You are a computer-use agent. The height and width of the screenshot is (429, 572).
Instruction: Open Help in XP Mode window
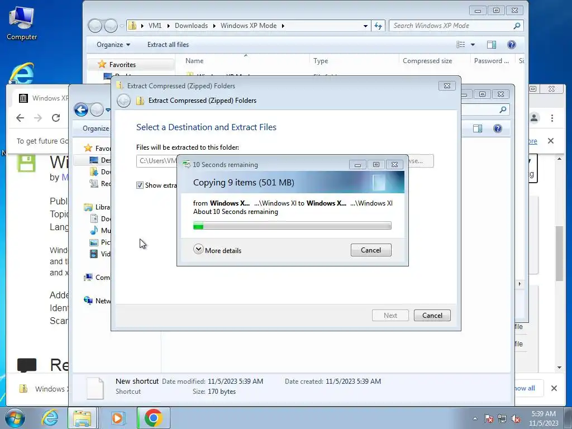click(x=512, y=45)
